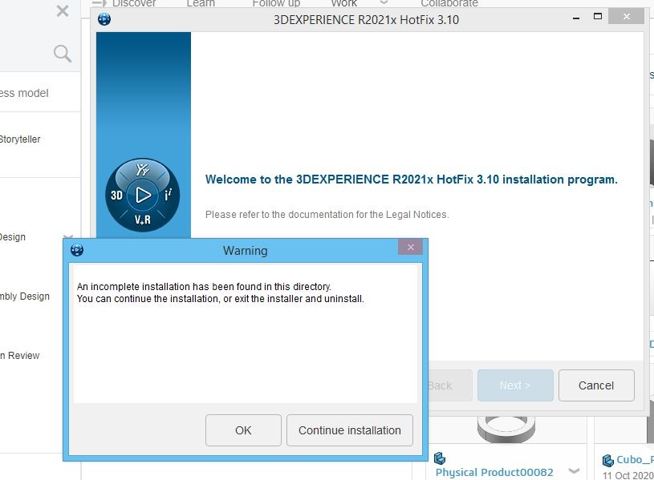
Task: Open the Discover tab in the background
Action: tap(134, 3)
